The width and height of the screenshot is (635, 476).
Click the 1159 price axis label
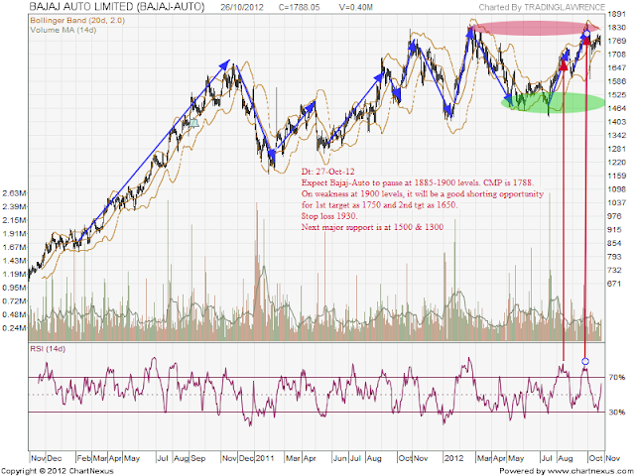pos(617,176)
